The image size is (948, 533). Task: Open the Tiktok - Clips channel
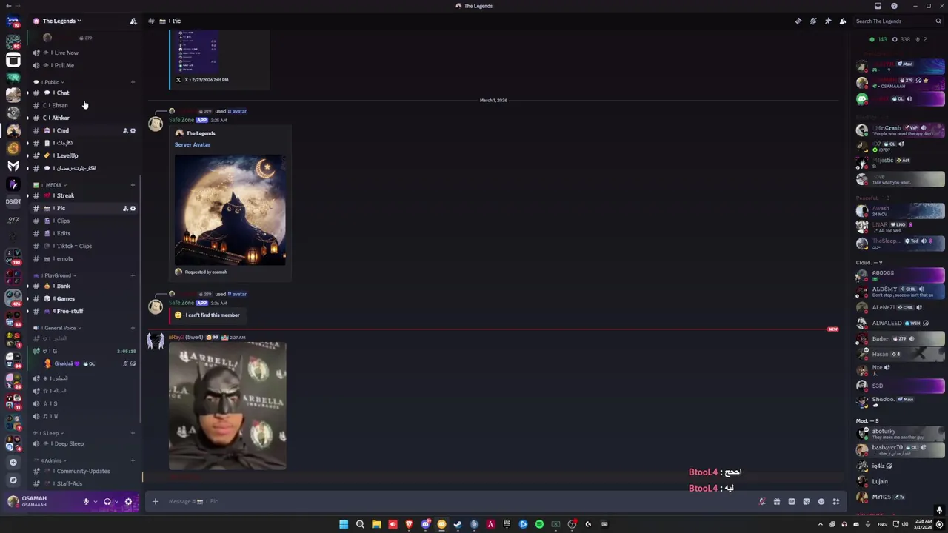tap(84, 246)
